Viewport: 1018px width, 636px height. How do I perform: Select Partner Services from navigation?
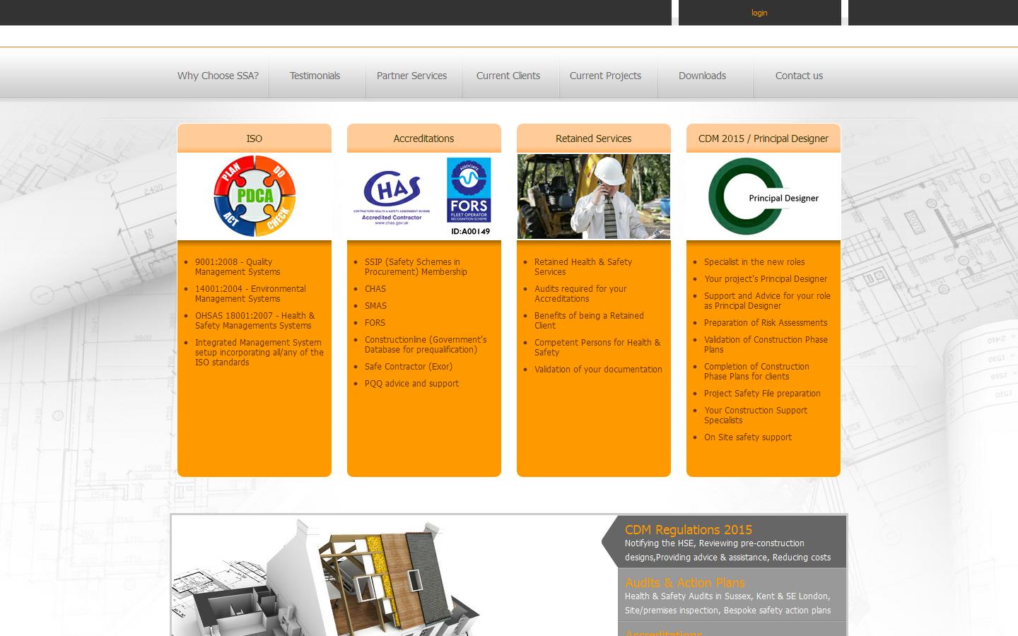click(x=411, y=76)
